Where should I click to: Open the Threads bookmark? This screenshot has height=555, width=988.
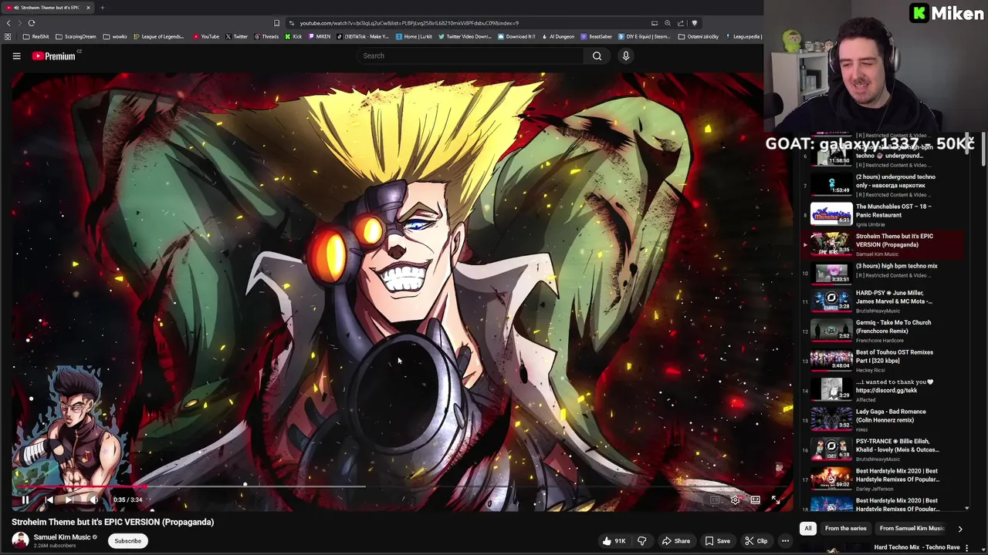coord(266,36)
